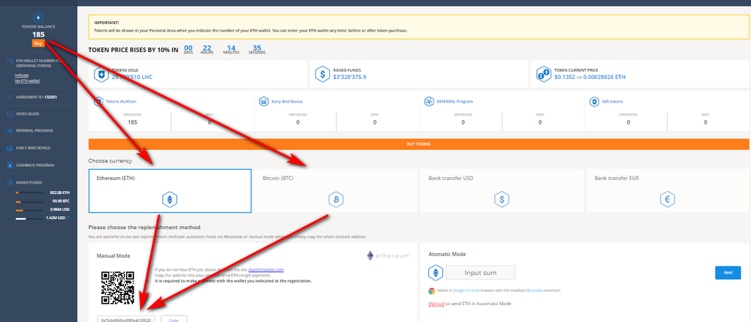Click the Video Guide play icon
Screen dimensions: 751x322
(x=10, y=113)
